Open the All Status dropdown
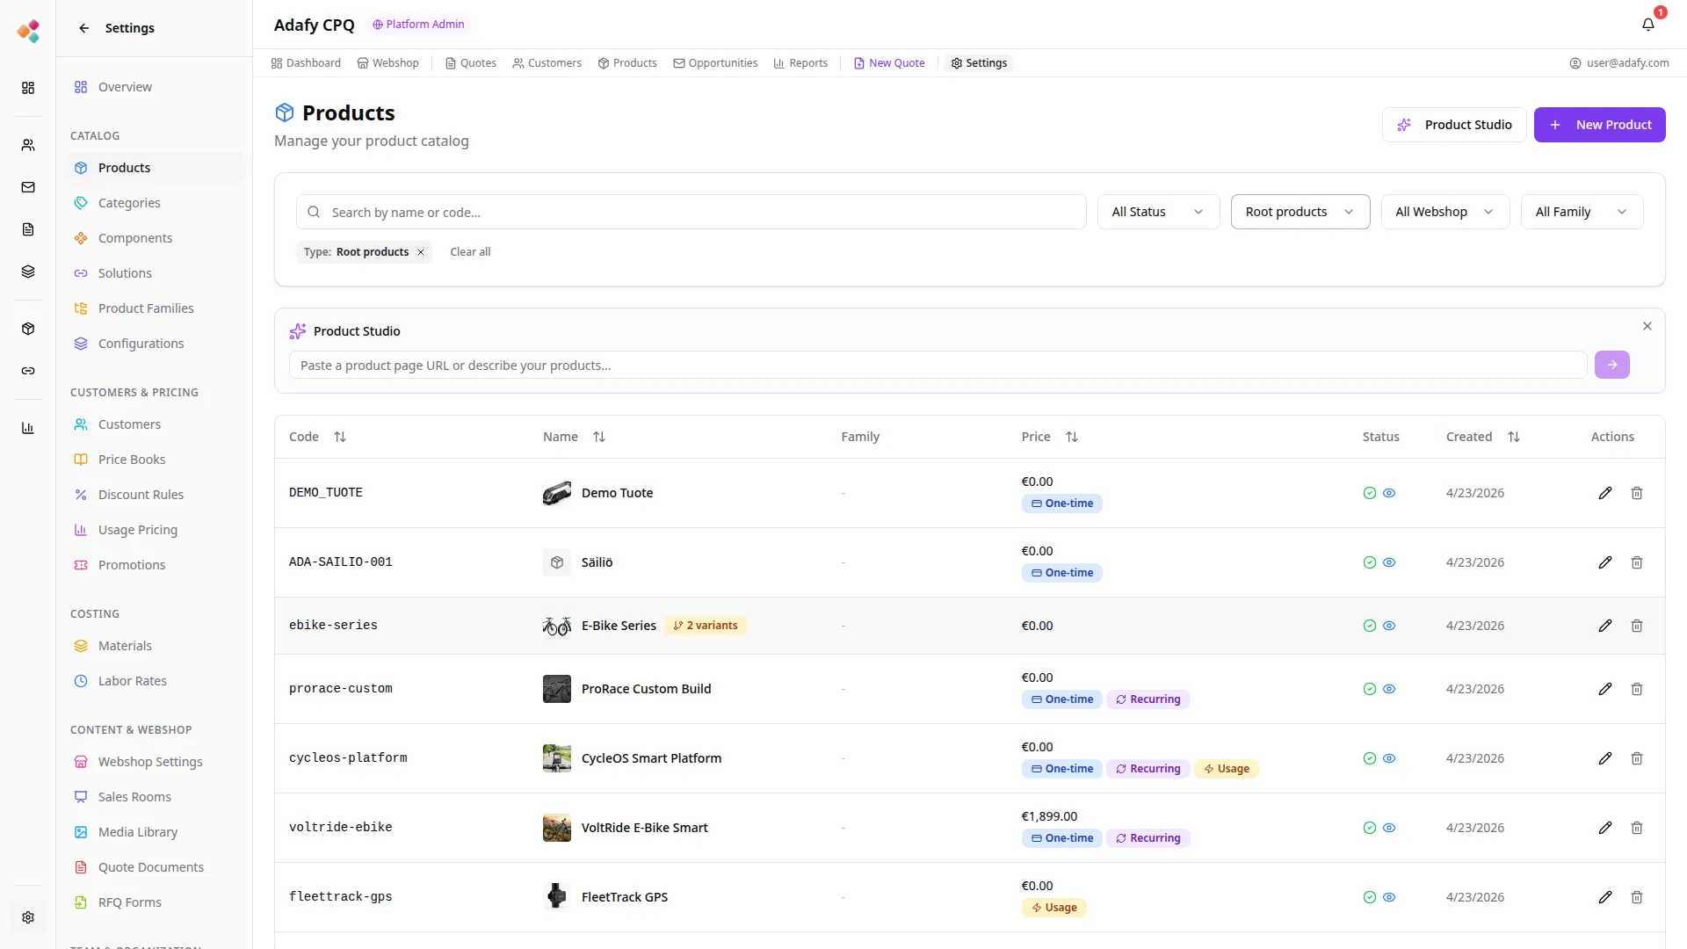Viewport: 1687px width, 949px height. [x=1157, y=212]
